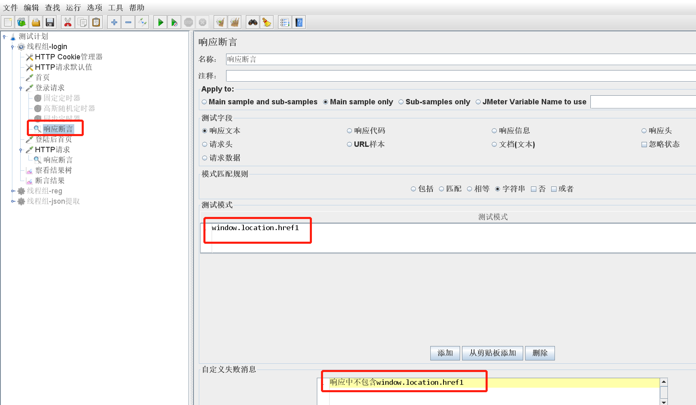
Task: Select Sub-samples only option
Action: click(434, 102)
